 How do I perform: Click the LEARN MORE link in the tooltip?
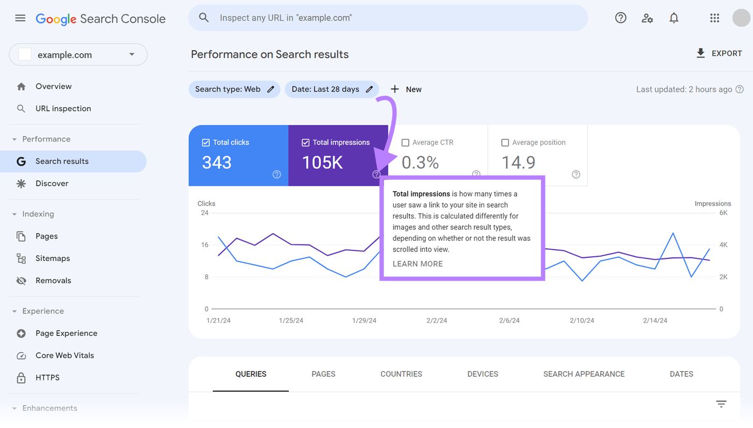pos(417,264)
